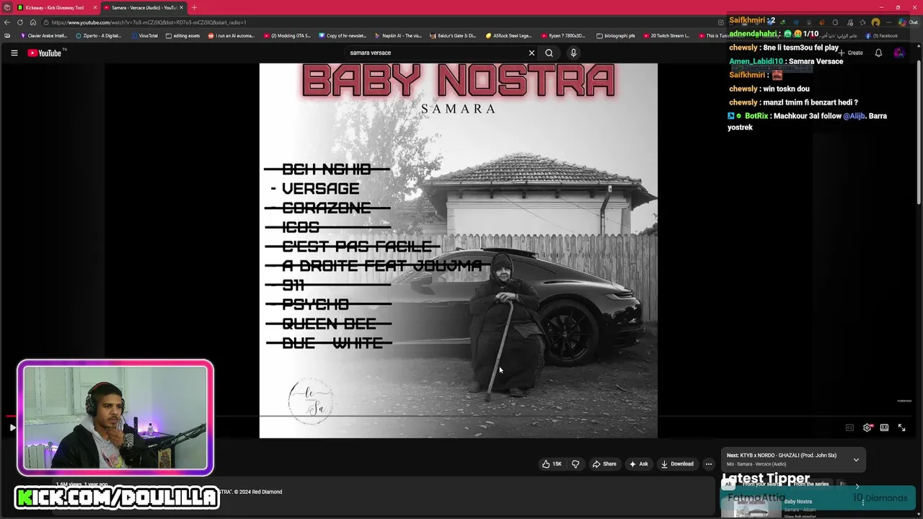The height and width of the screenshot is (519, 923).
Task: Go back with the browser back arrow
Action: [x=7, y=22]
